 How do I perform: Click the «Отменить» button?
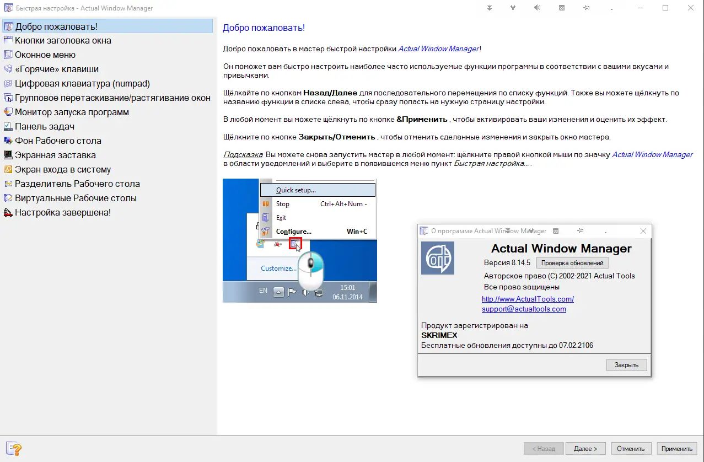631,449
